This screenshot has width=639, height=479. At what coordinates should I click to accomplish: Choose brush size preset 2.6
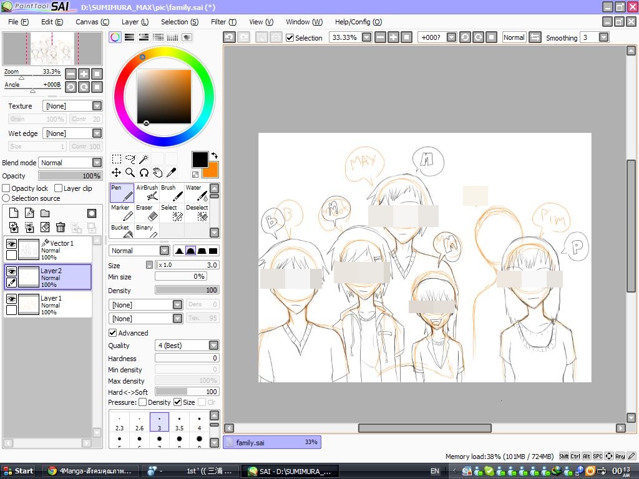pyautogui.click(x=139, y=422)
